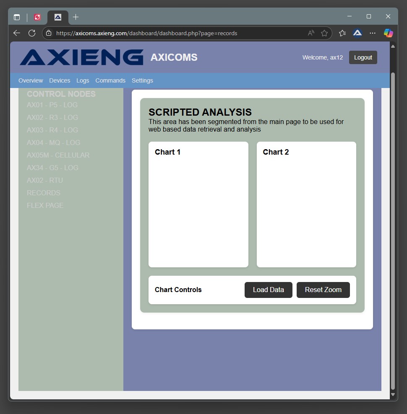The width and height of the screenshot is (407, 414).
Task: View site information via lock icon
Action: point(49,33)
